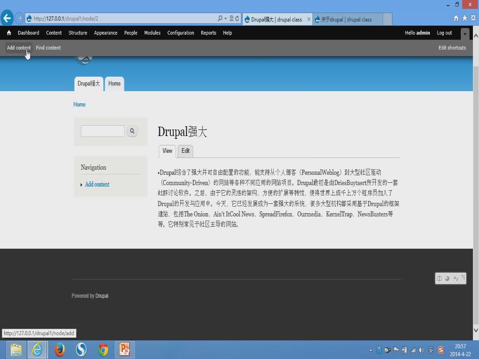Toggle the IME punctuation icon
This screenshot has height=359, width=479.
point(456,279)
